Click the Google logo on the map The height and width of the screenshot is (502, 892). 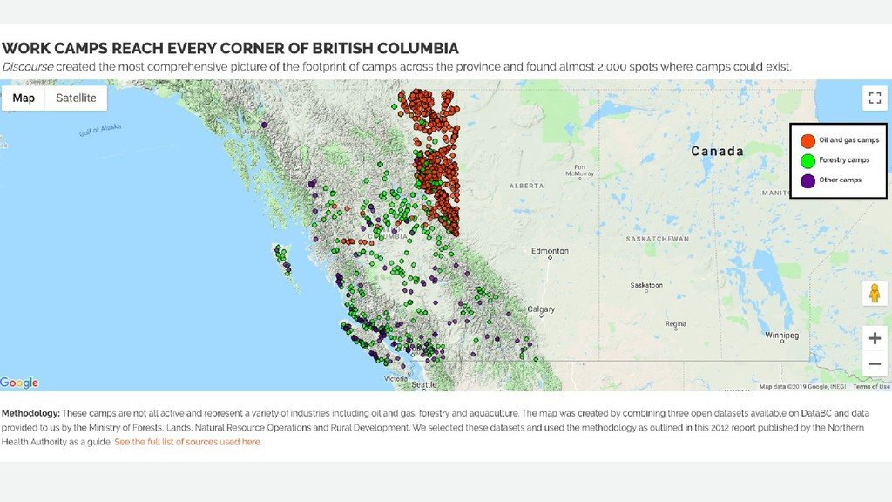click(x=19, y=383)
